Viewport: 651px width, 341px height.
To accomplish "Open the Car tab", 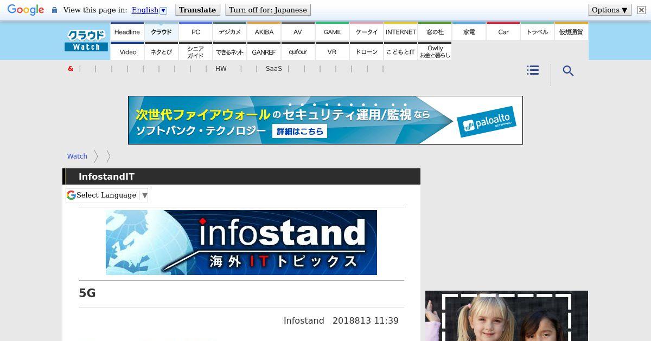I will pos(503,31).
